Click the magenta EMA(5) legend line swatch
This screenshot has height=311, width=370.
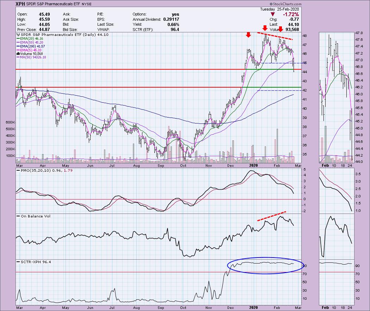pos(18,50)
